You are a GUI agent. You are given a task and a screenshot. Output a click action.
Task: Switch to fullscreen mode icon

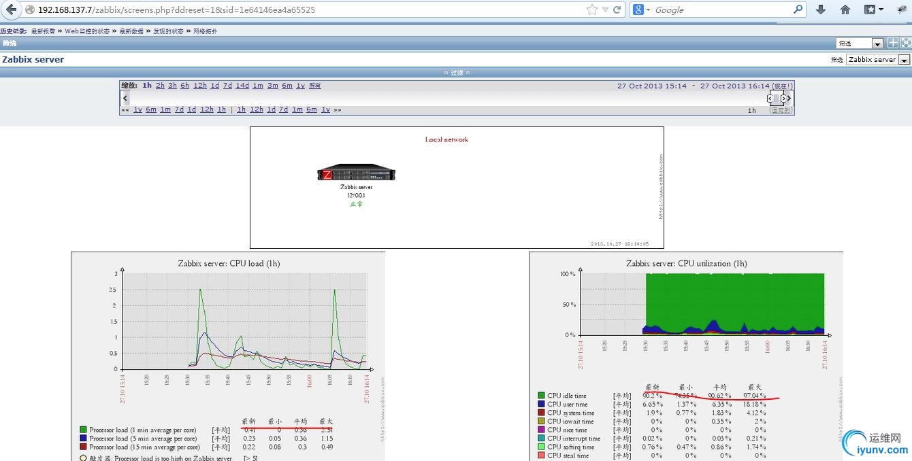point(905,43)
